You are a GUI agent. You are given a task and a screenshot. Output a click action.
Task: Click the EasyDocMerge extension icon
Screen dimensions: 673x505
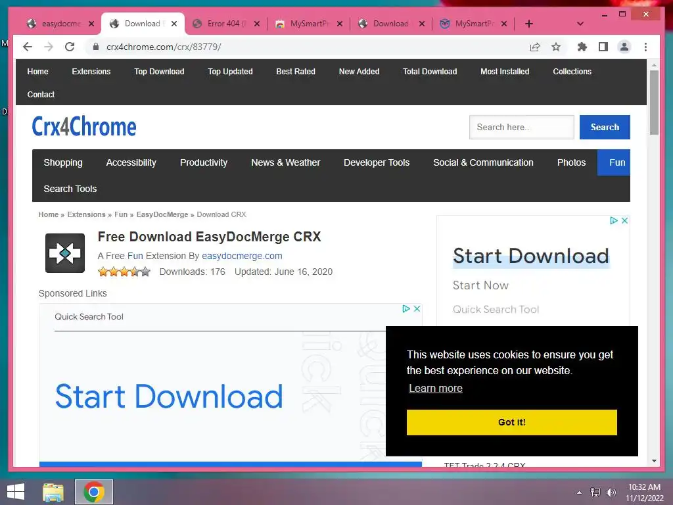click(65, 253)
